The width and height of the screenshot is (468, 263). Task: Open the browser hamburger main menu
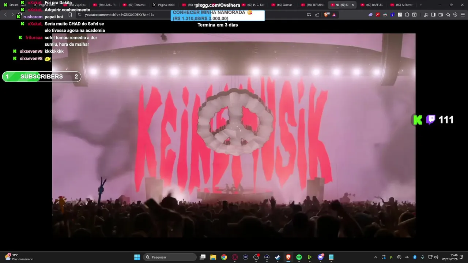pos(463,15)
